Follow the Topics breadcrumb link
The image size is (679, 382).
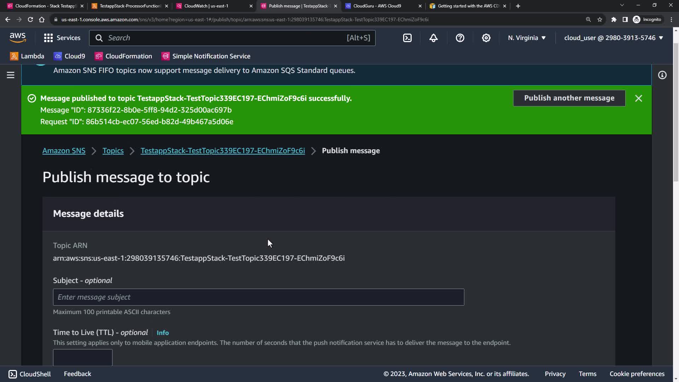click(113, 151)
